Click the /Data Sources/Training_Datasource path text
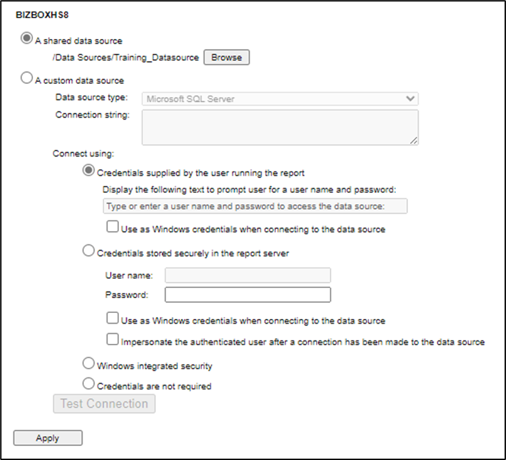Viewport: 506px width, 460px height. click(x=125, y=58)
